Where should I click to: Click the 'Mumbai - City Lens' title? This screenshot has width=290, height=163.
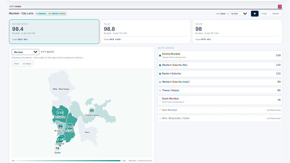(21, 14)
